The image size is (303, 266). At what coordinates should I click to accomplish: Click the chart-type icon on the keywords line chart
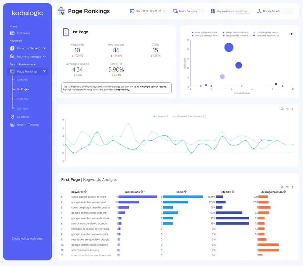pyautogui.click(x=282, y=109)
